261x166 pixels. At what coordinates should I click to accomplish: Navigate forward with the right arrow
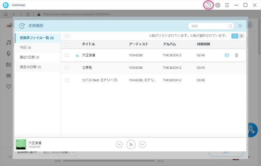pos(21,14)
